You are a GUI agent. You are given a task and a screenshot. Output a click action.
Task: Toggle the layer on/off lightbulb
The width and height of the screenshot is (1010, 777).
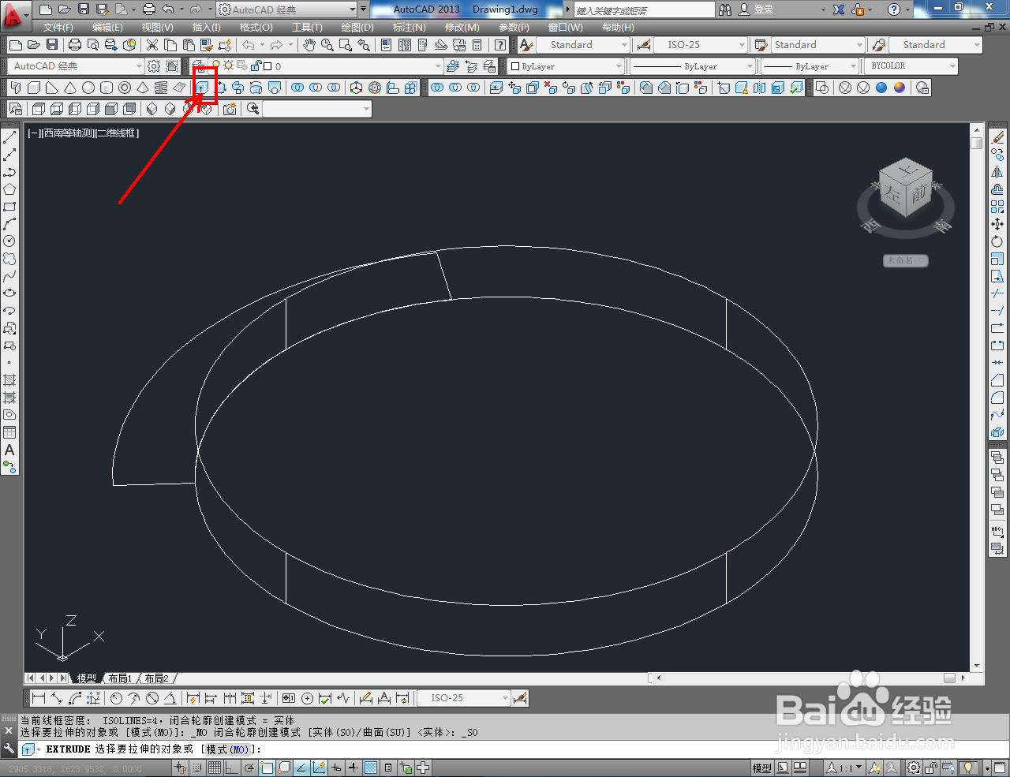[x=216, y=66]
